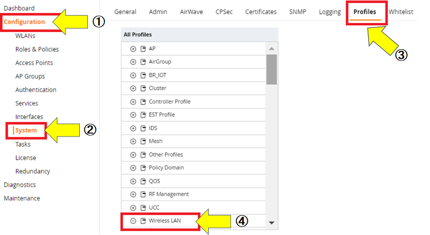Expand the BR_IOT profile group
This screenshot has height=235, width=430.
click(x=133, y=75)
